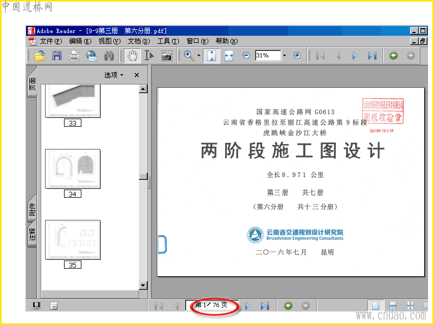
Task: Open the 工具(T) menu
Action: point(168,41)
